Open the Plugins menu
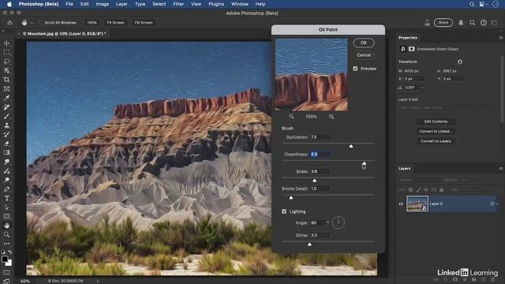 215,4
